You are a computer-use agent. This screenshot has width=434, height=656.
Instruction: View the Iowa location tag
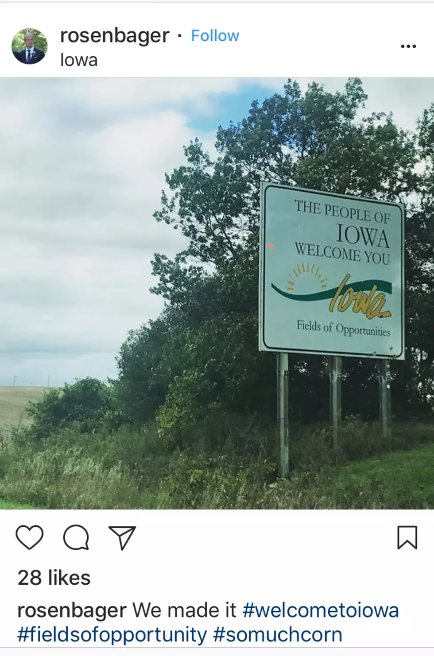79,60
